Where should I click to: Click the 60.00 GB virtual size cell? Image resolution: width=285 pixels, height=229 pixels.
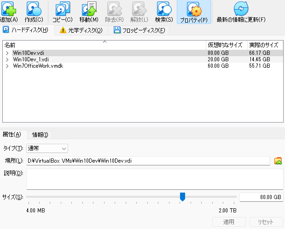pos(218,66)
